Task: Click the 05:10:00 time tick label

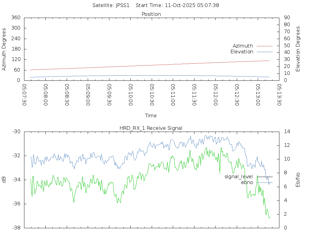Action: [x=130, y=95]
